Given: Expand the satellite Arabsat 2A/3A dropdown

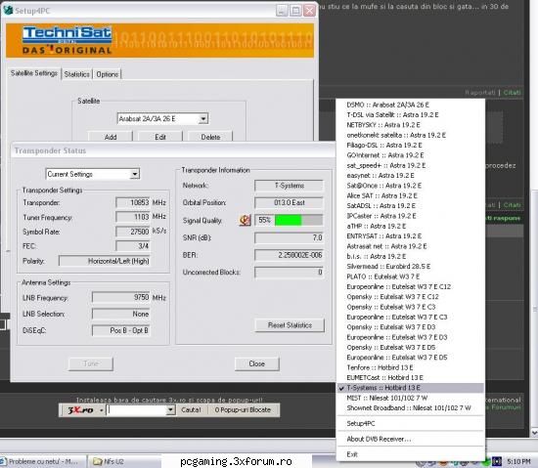Looking at the screenshot, I should tap(203, 119).
